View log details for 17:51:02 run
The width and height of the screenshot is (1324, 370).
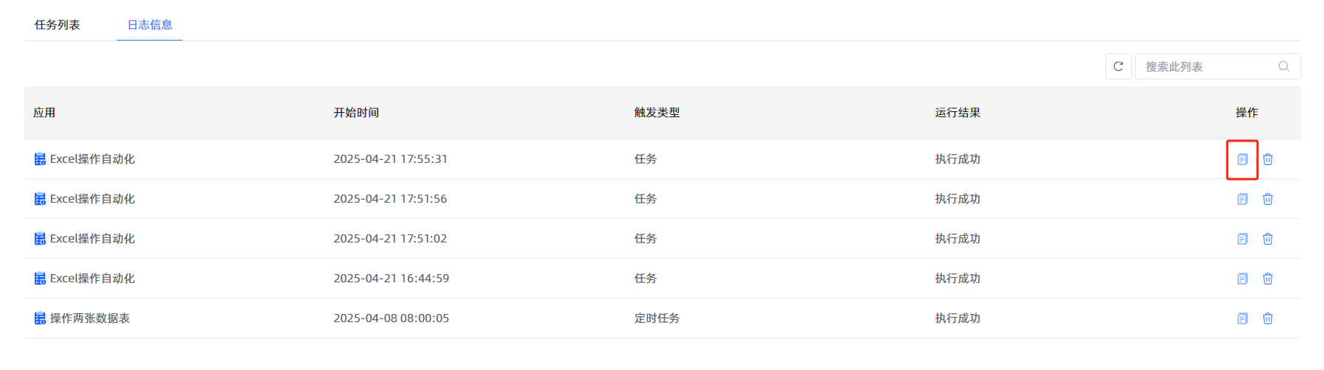tap(1242, 239)
